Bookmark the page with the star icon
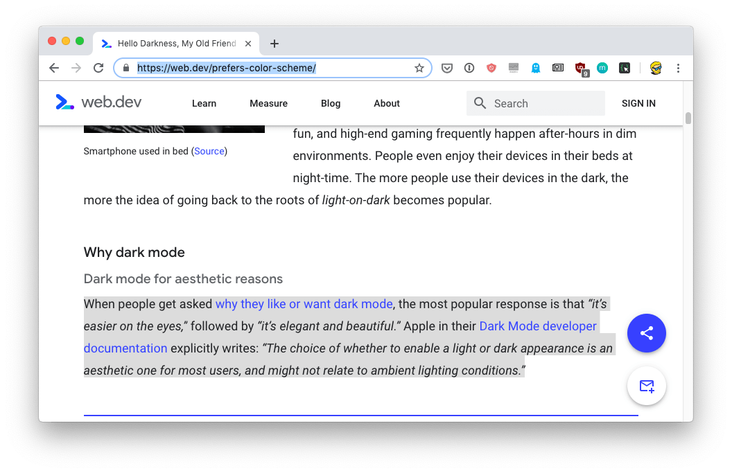This screenshot has height=473, width=732. (x=419, y=68)
